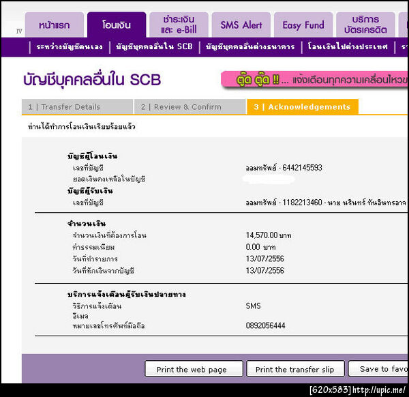Click sender account number 6442145593
The height and width of the screenshot is (397, 409).
[302, 168]
